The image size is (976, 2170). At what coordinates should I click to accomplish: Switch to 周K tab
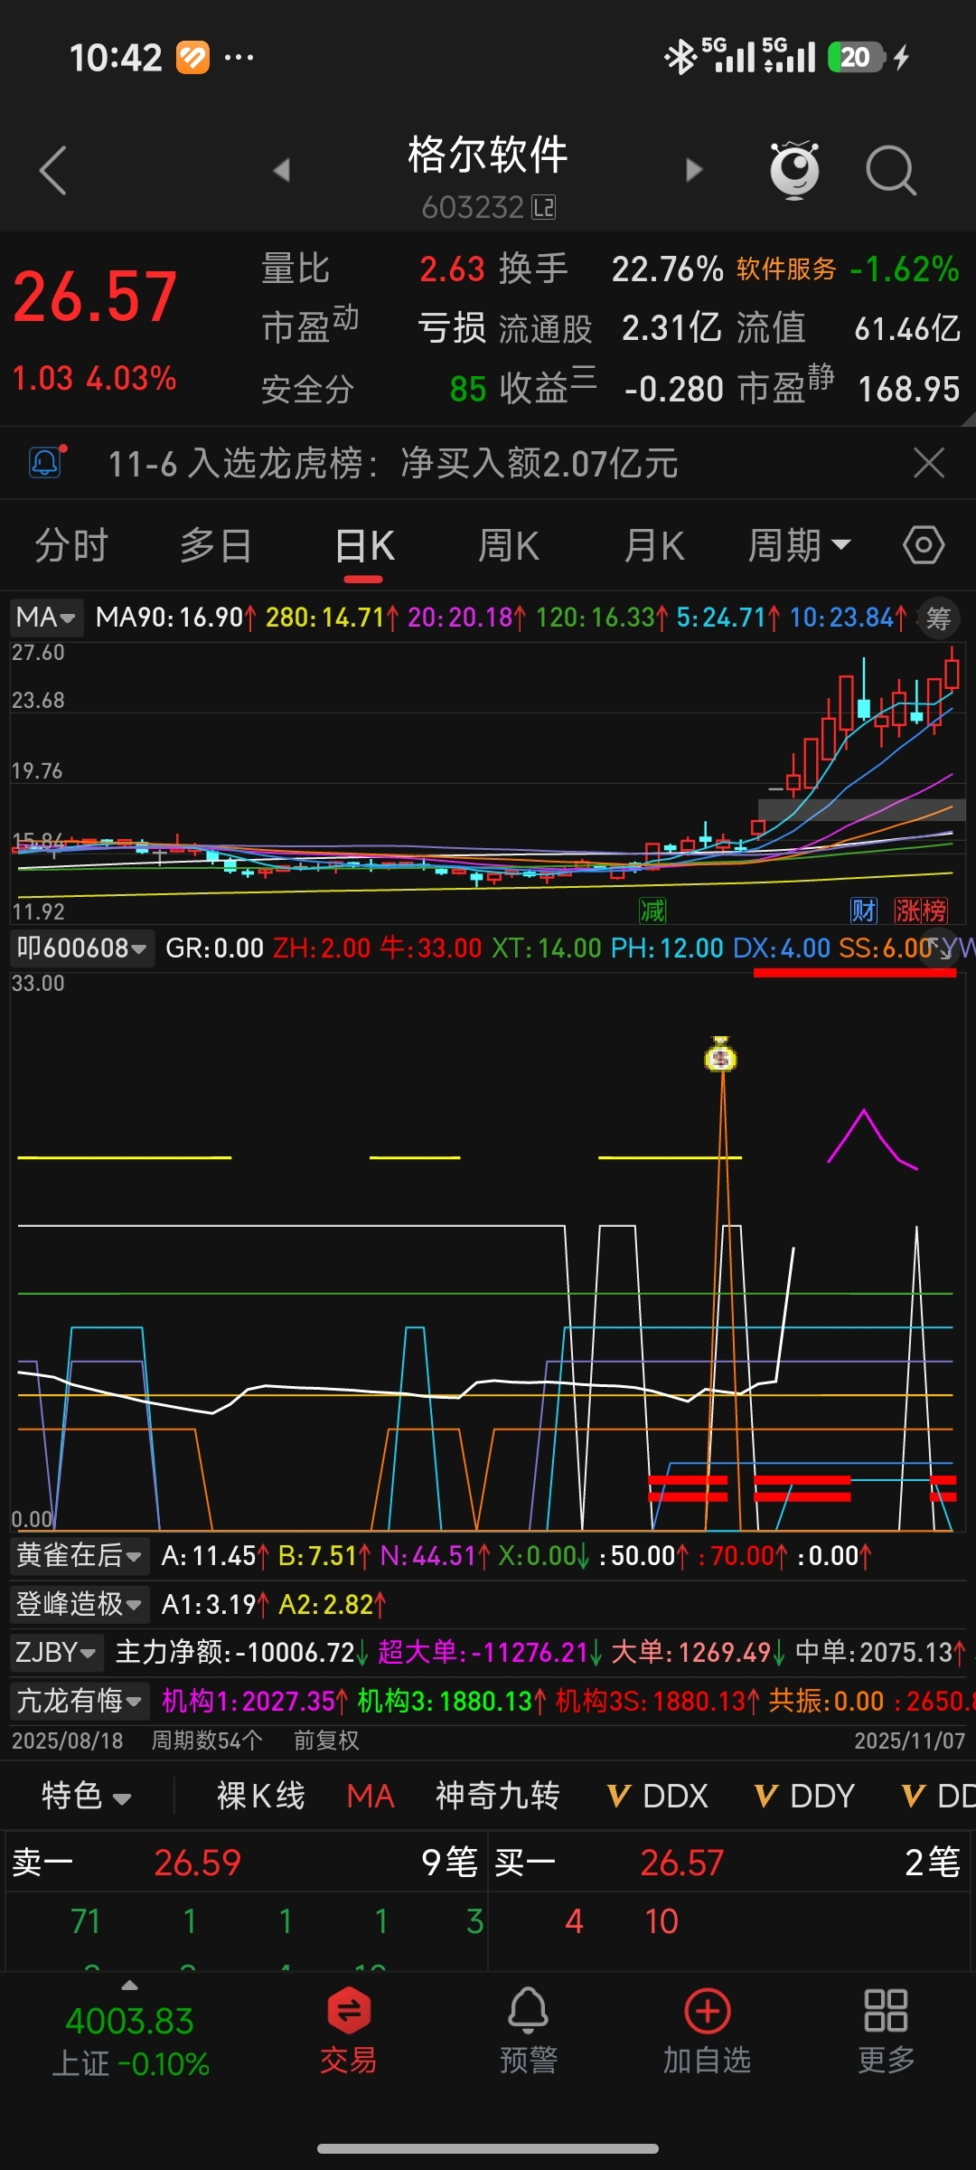point(509,545)
